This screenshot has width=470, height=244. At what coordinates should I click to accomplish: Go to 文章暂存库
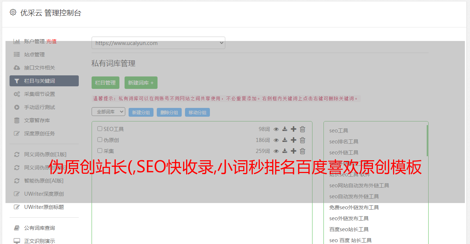pyautogui.click(x=37, y=120)
